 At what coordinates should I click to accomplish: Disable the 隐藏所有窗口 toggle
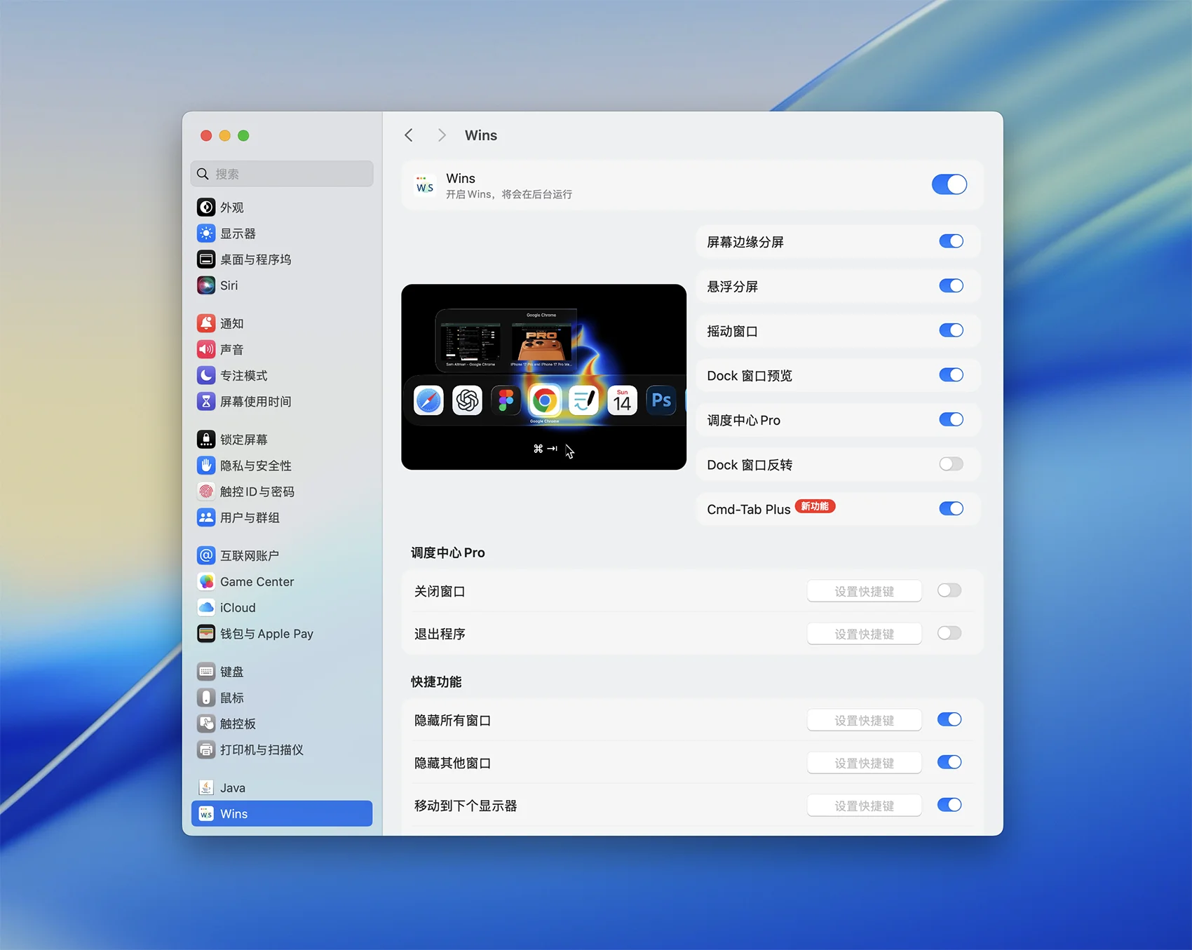click(x=949, y=719)
